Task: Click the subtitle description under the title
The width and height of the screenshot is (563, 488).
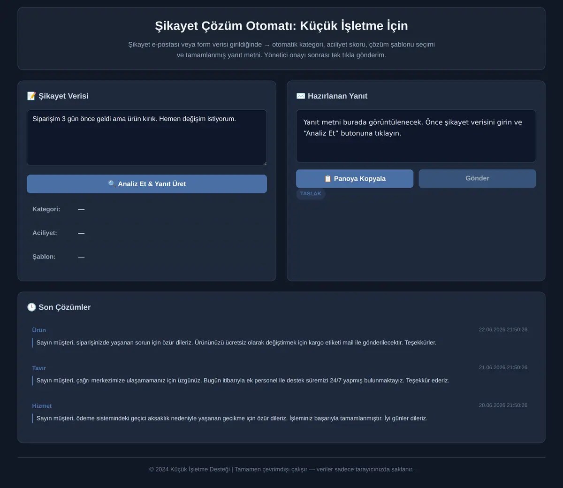Action: tap(281, 50)
